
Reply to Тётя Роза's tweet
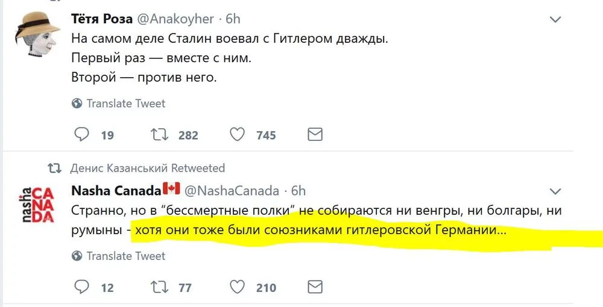point(82,134)
